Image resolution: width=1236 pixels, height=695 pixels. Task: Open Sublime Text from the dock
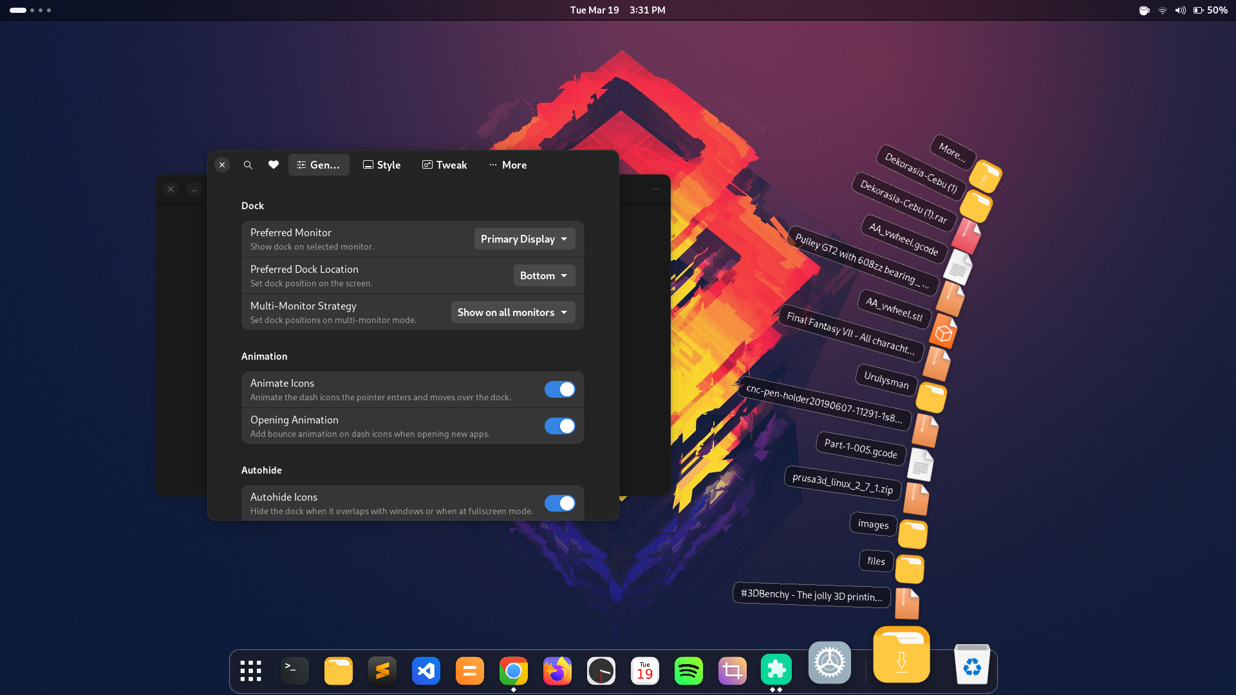pos(382,671)
